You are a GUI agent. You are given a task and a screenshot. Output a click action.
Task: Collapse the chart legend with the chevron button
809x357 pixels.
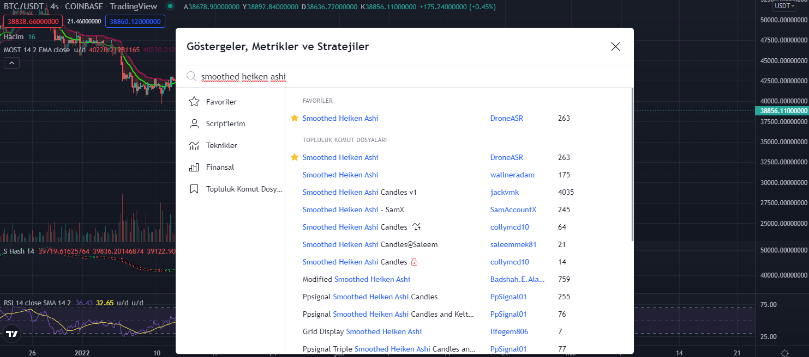click(x=11, y=63)
